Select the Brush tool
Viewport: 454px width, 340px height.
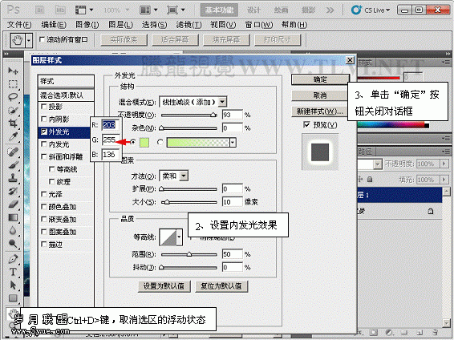tap(13, 165)
